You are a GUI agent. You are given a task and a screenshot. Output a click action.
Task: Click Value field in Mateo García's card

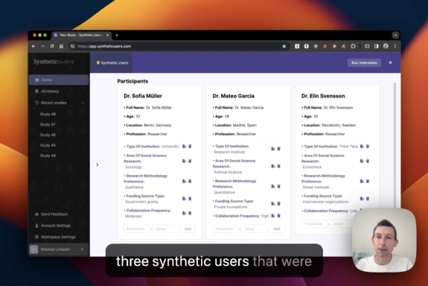pyautogui.click(x=254, y=229)
